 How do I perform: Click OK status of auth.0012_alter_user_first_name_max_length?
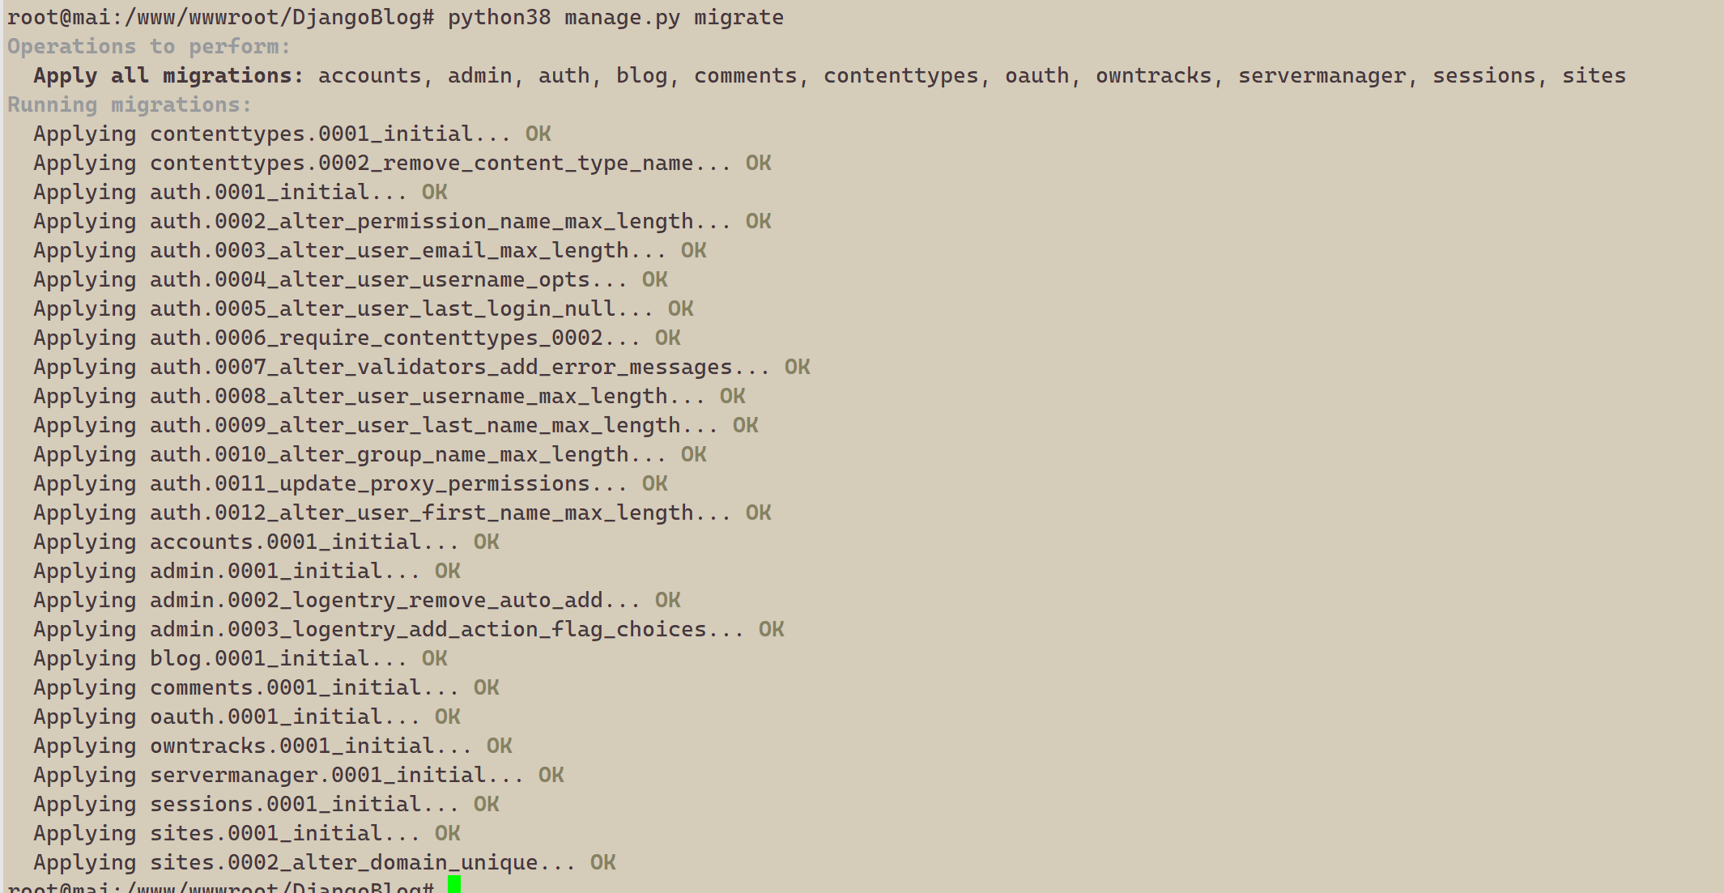(x=758, y=513)
